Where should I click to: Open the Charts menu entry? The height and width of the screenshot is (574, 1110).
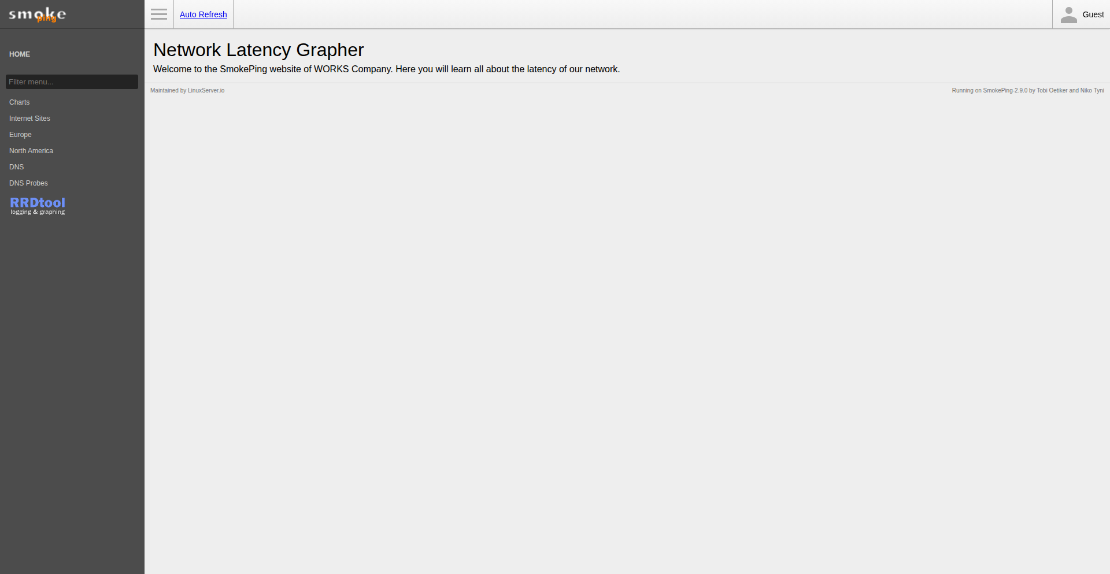20,102
